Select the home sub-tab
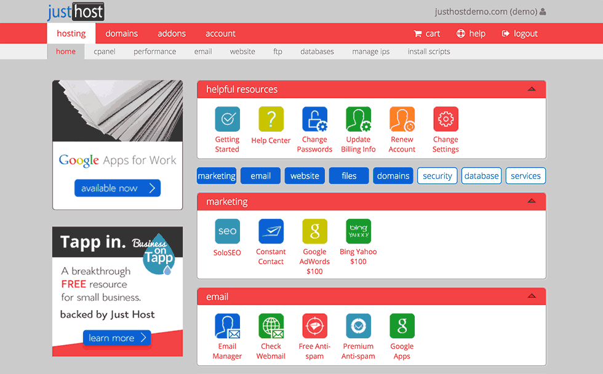 coord(66,52)
